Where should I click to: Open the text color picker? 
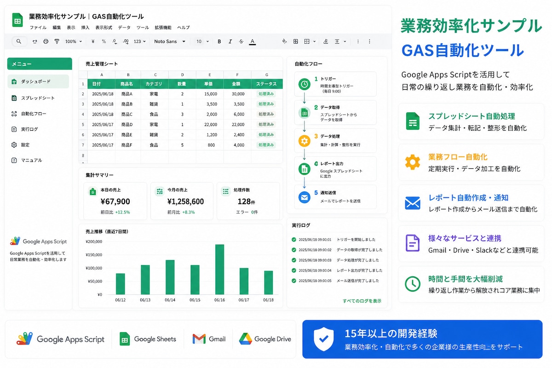[x=253, y=42]
